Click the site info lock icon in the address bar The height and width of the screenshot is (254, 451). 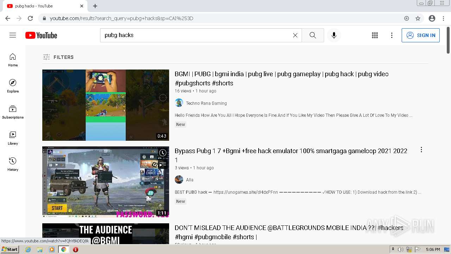44,18
